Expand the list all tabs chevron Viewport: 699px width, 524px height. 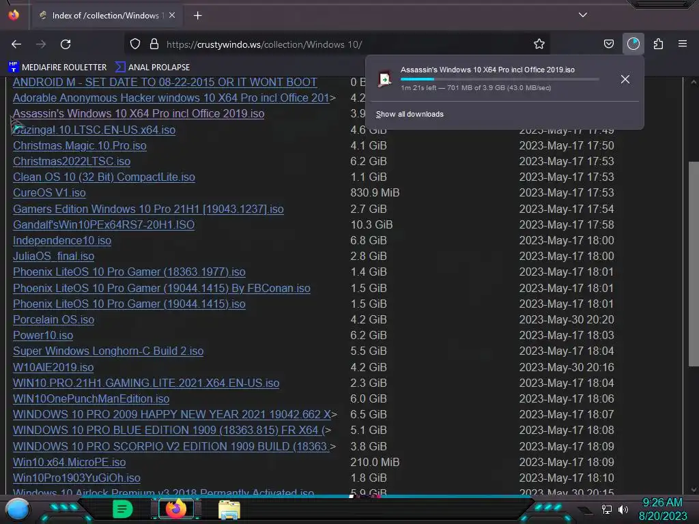pyautogui.click(x=583, y=15)
